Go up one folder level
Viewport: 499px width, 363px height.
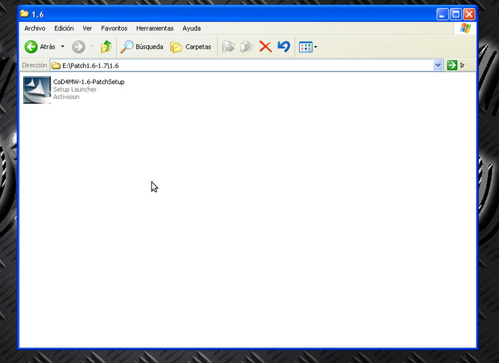point(106,47)
